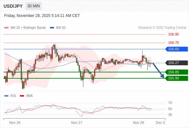189x128 pixels.
Task: Click the 9MA red legend swatch
Action: pos(22,96)
